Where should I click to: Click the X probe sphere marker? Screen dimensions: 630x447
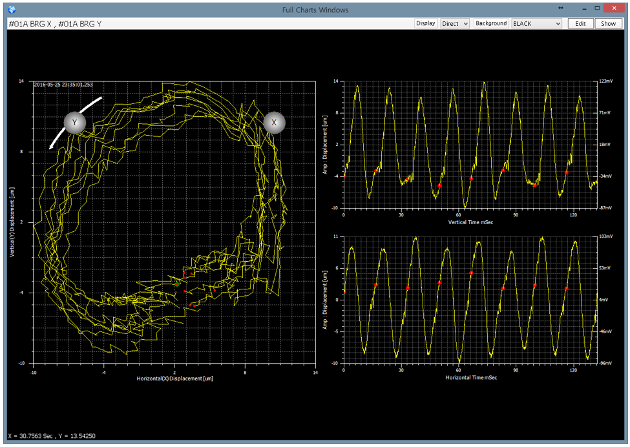pos(274,122)
